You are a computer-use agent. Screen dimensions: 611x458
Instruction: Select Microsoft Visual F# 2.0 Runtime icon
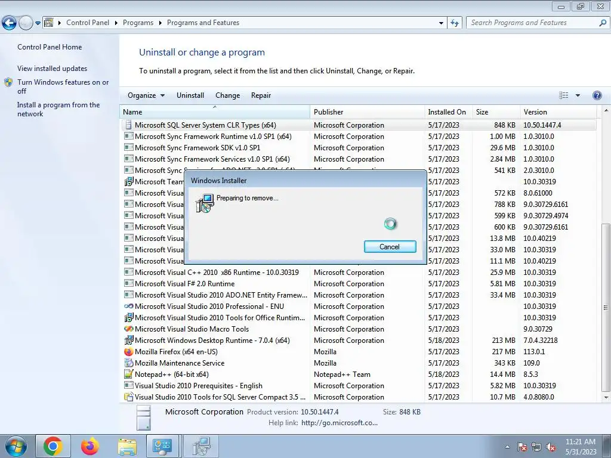point(128,283)
